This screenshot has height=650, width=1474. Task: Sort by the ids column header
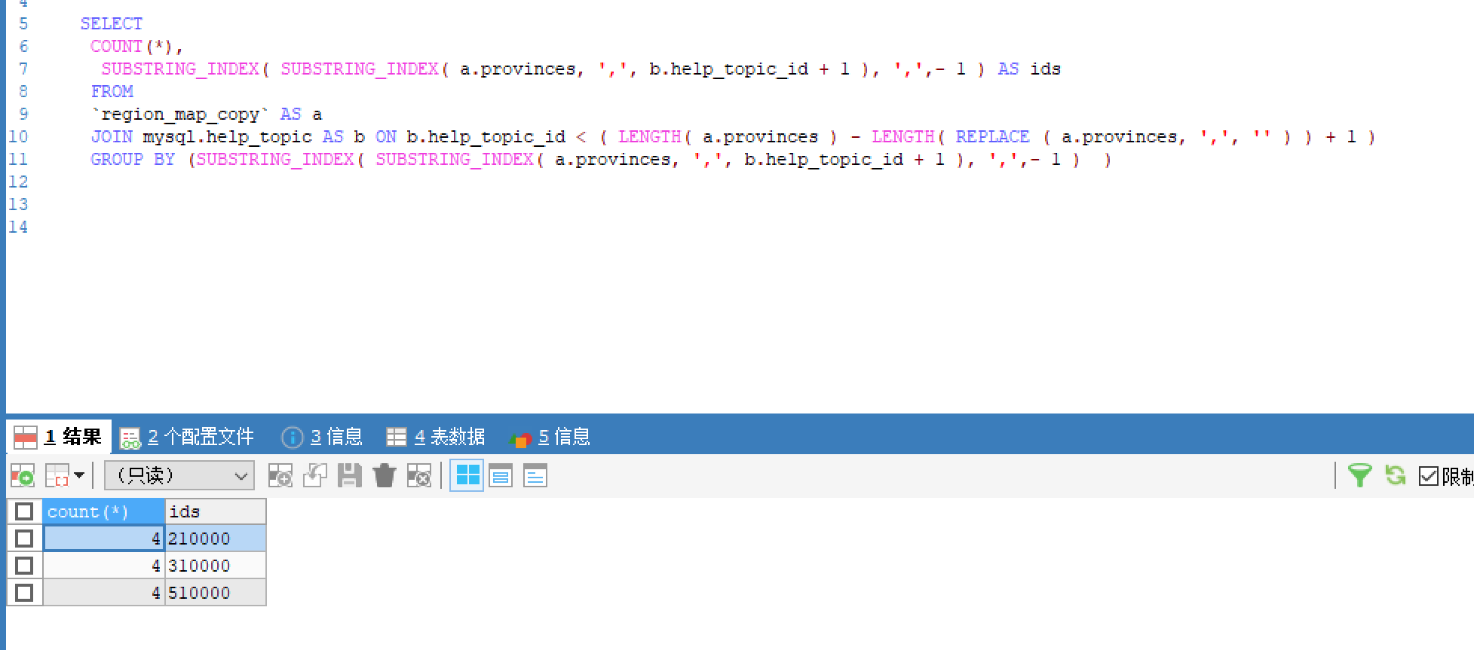point(216,511)
